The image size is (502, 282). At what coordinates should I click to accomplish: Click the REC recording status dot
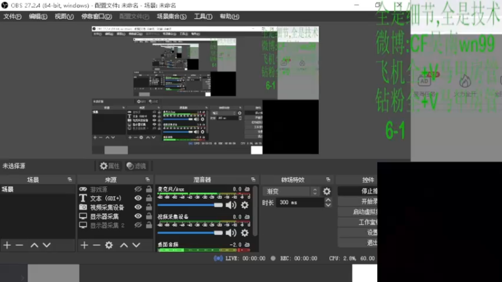(x=273, y=258)
